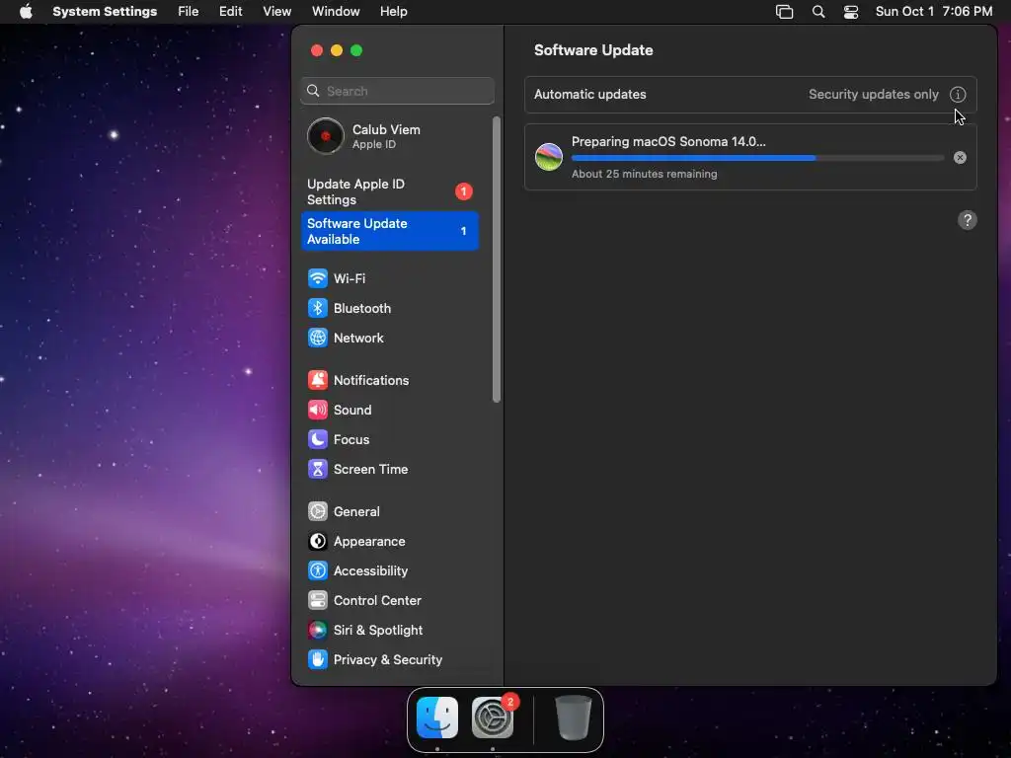This screenshot has height=758, width=1011.
Task: Click the About 25 minutes remaining text
Action: pos(644,174)
